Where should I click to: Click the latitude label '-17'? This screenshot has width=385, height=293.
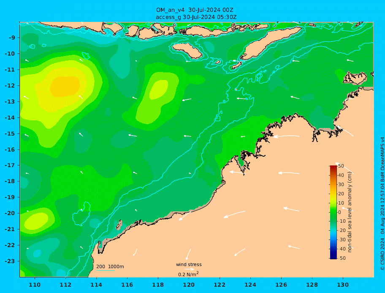[10, 165]
